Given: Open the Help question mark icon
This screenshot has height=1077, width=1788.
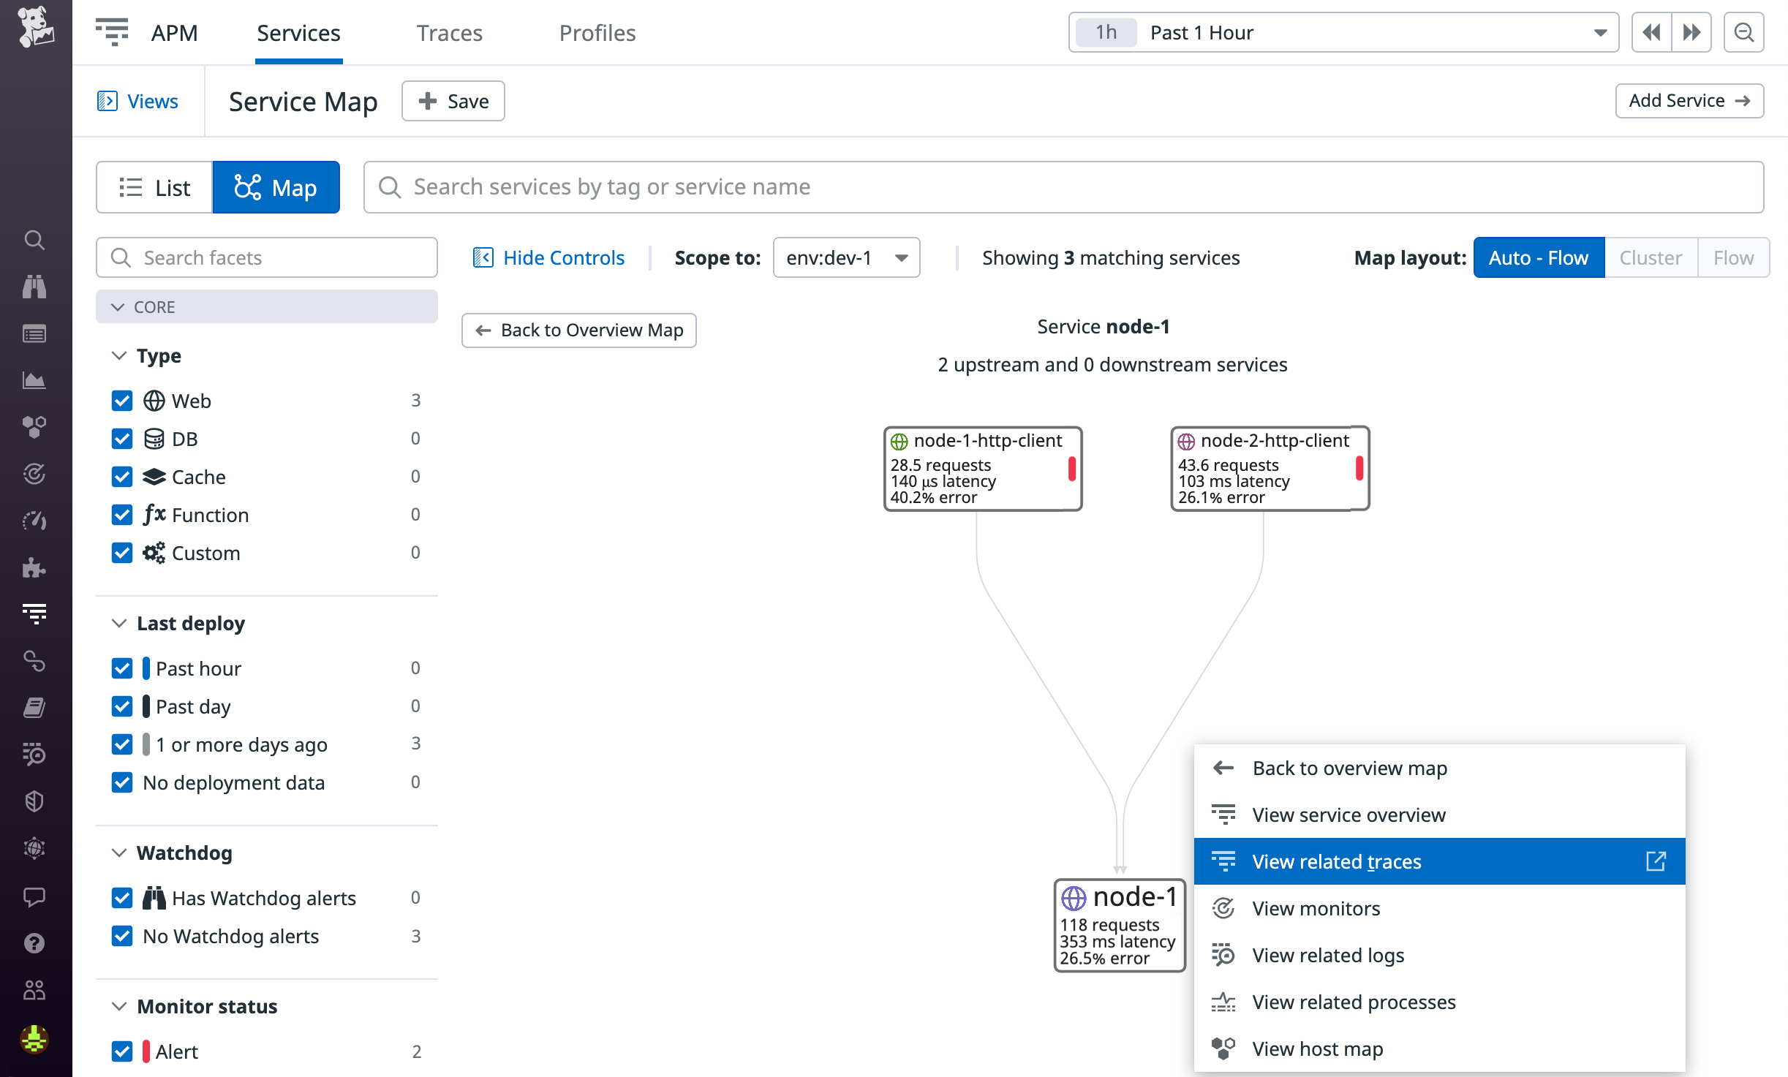Looking at the screenshot, I should (x=34, y=943).
